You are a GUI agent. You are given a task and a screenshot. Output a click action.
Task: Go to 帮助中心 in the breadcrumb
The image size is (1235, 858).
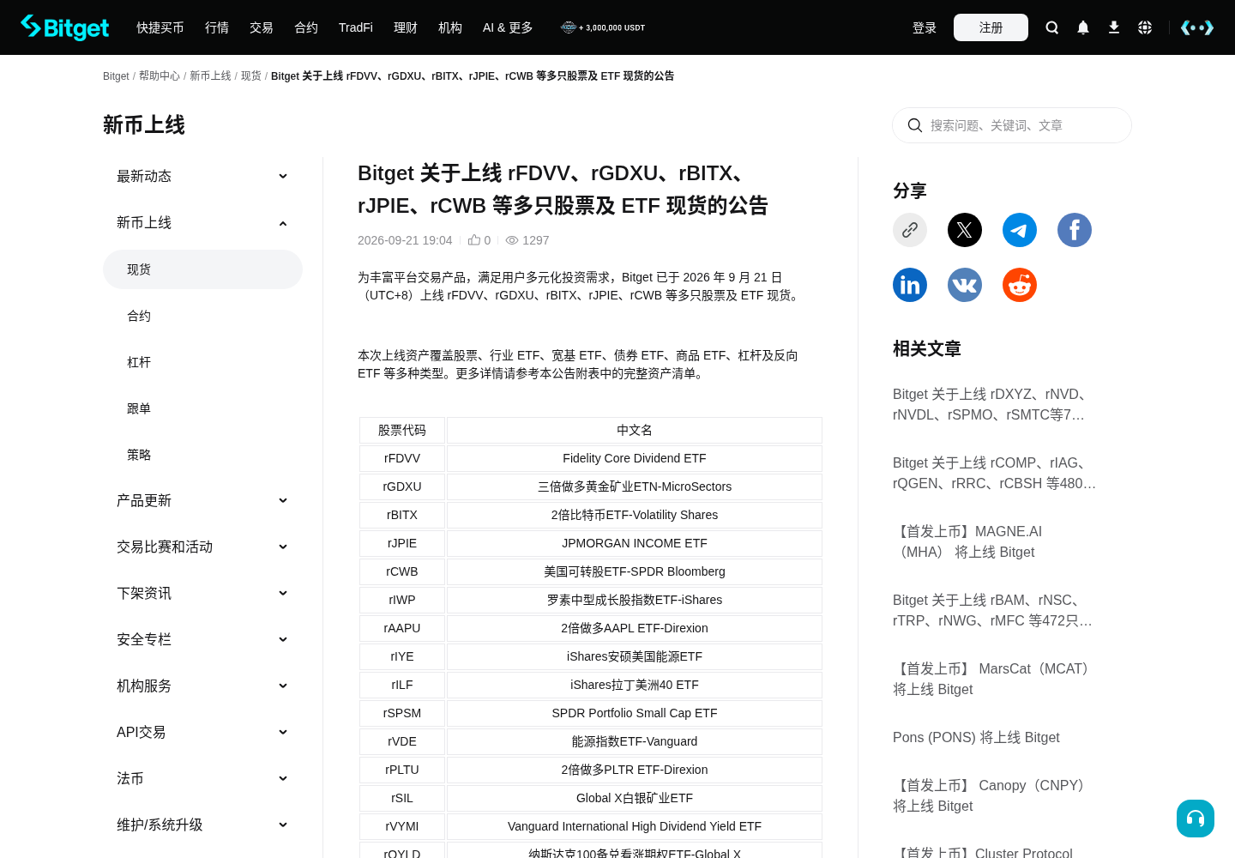[160, 76]
